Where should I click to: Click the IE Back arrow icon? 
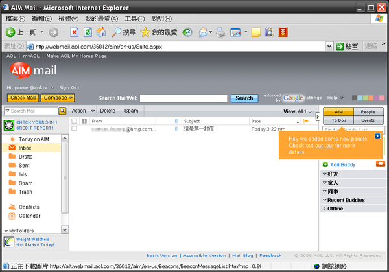point(10,32)
